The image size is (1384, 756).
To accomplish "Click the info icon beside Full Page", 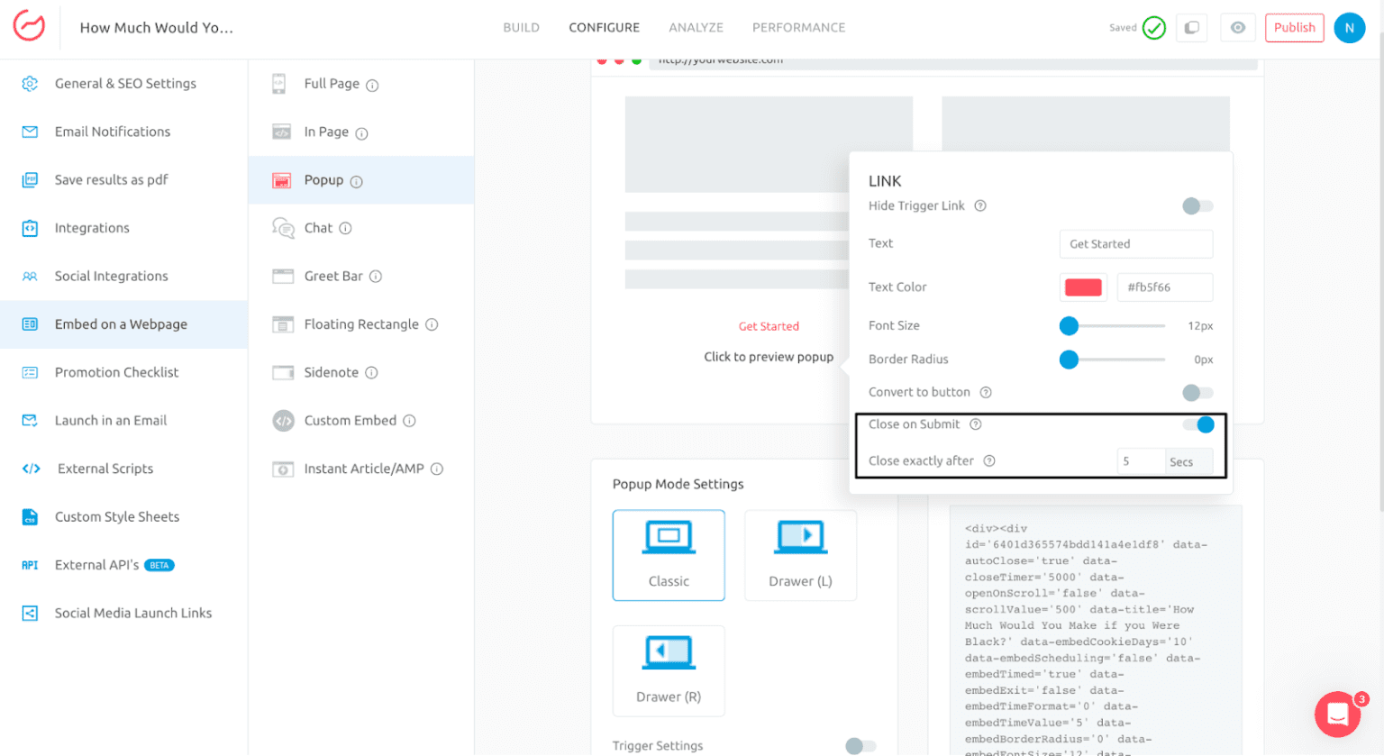I will pyautogui.click(x=372, y=86).
